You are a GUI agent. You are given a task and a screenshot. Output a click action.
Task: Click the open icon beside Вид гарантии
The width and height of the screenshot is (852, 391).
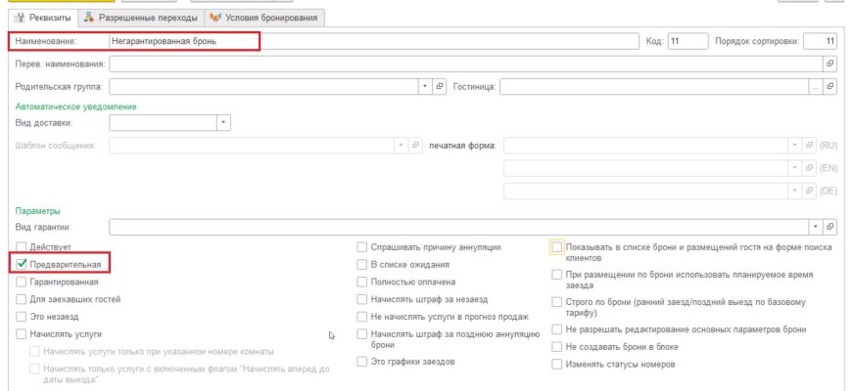pos(830,227)
